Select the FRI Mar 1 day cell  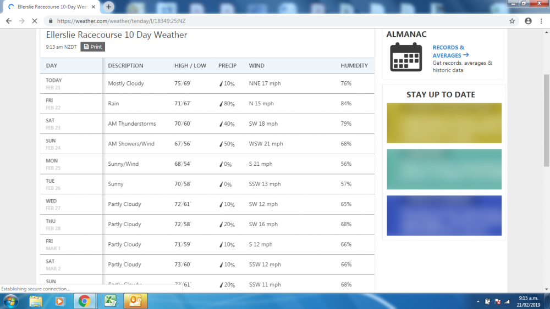(x=71, y=245)
